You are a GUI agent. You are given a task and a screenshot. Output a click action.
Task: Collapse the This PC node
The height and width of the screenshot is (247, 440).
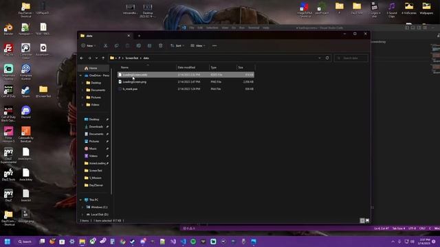tap(80, 200)
